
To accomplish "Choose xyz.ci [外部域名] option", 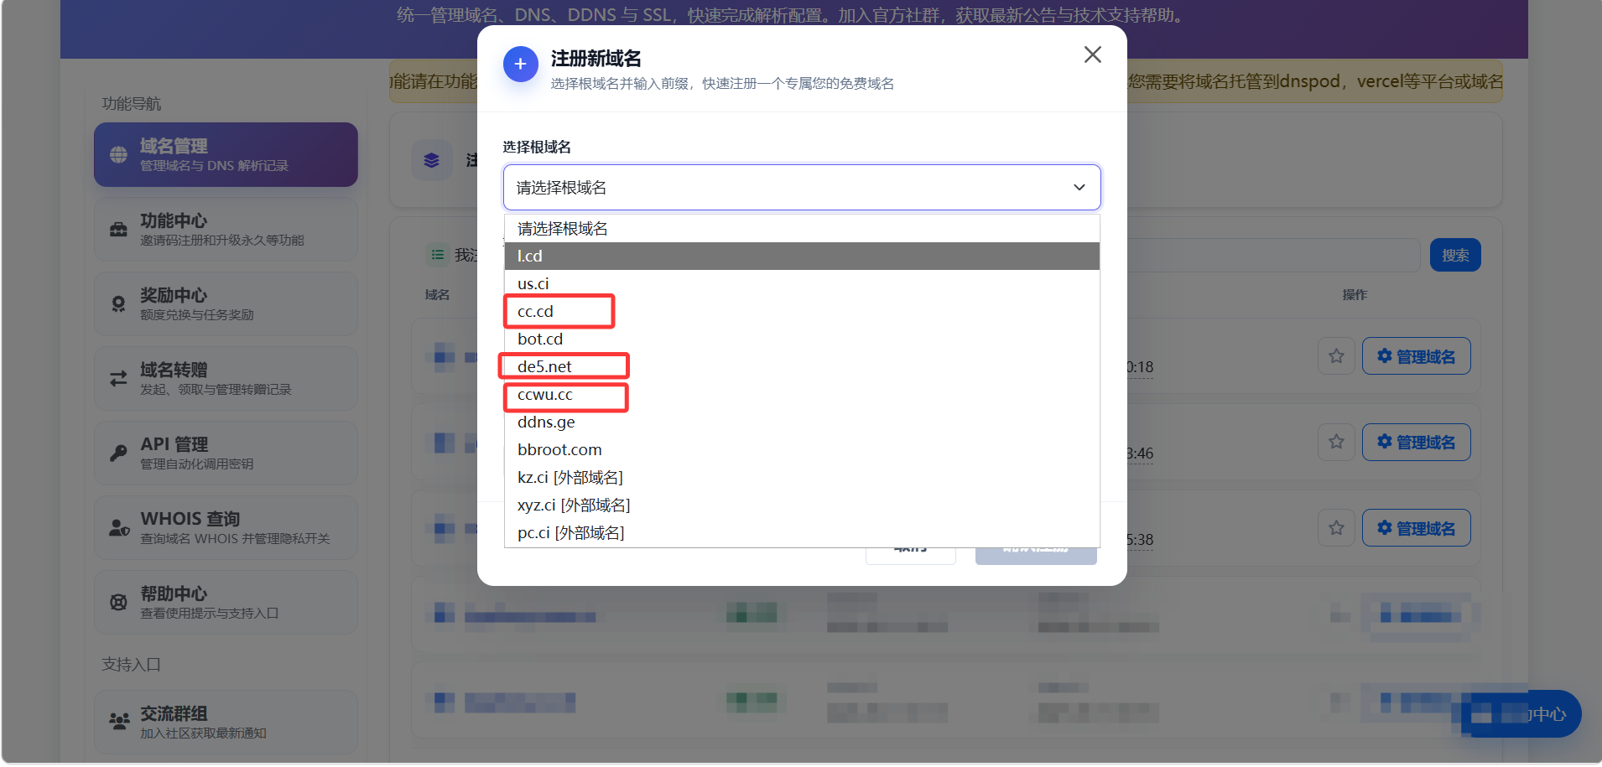I will click(802, 505).
